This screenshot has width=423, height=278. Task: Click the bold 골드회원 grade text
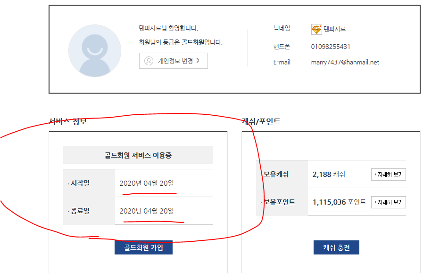click(193, 42)
